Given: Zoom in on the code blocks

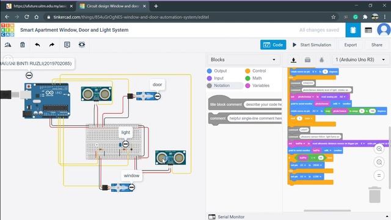Looking at the screenshot, I should [379, 148].
